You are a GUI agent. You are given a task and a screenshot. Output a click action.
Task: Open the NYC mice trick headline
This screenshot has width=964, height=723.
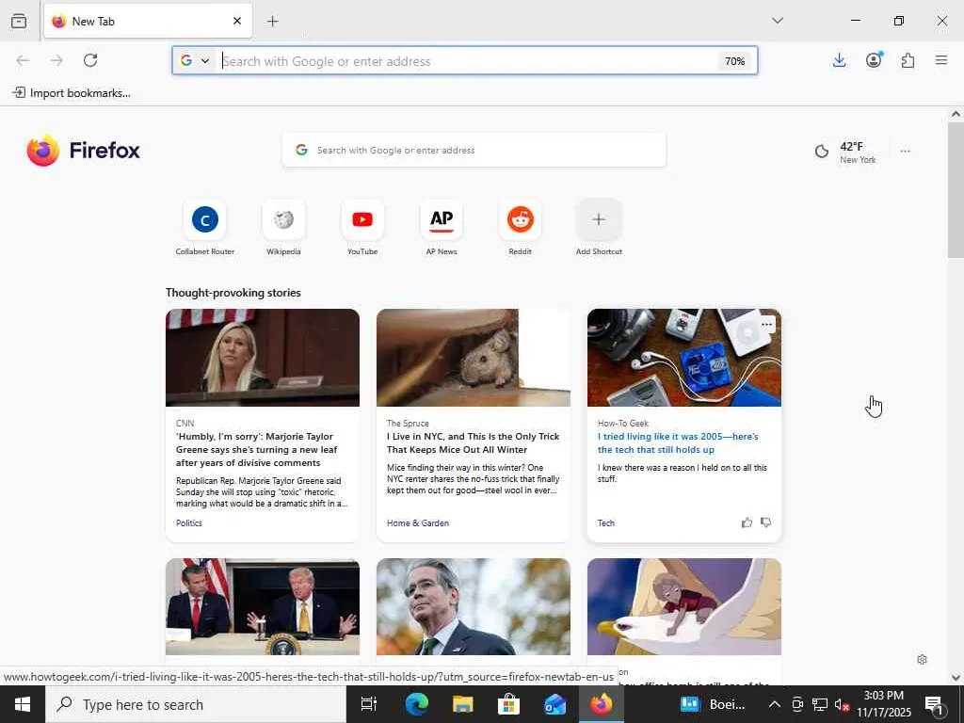(473, 443)
